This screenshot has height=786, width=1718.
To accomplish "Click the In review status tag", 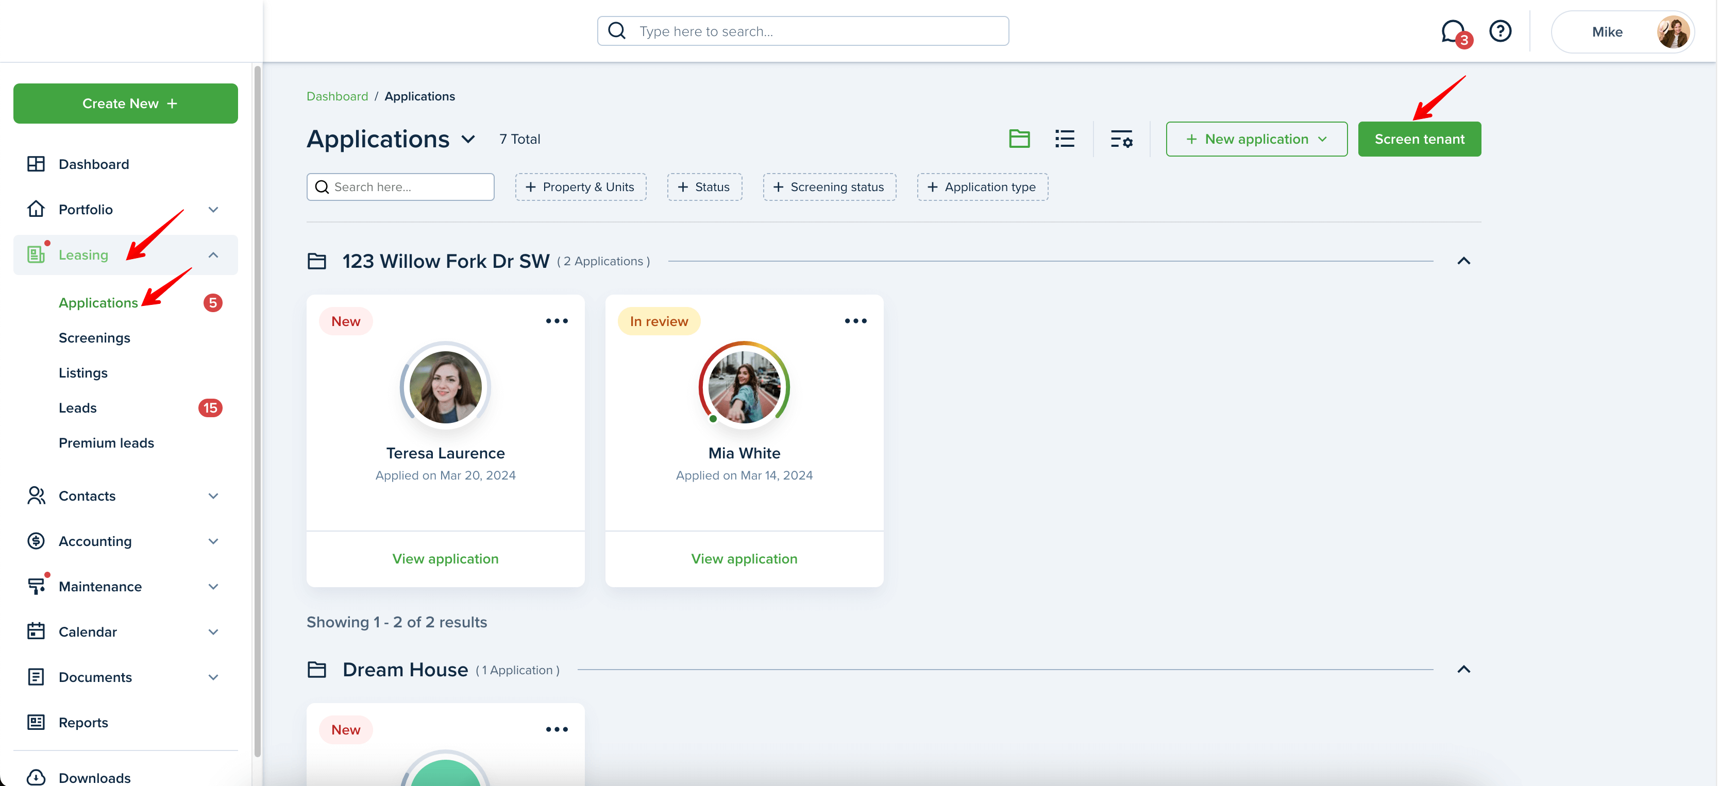I will (658, 321).
